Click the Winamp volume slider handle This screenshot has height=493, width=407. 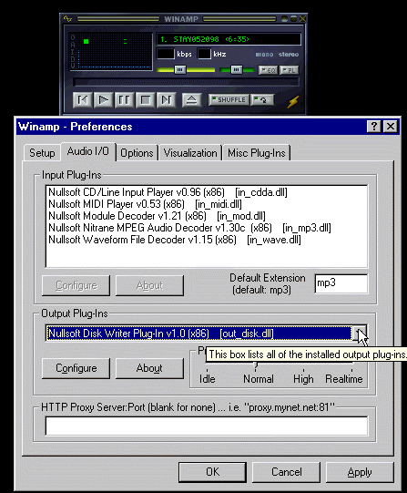[x=180, y=69]
